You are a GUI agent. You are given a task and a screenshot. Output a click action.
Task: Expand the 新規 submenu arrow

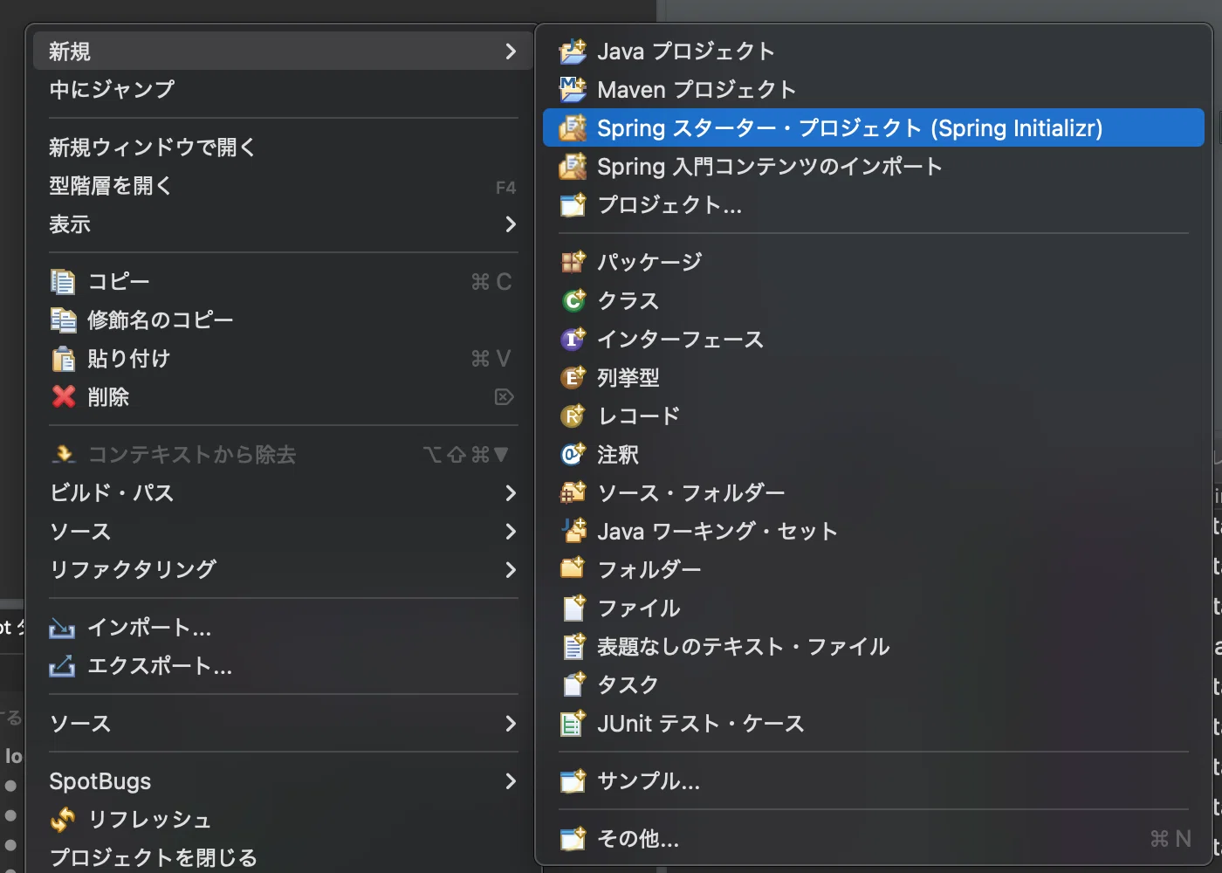pyautogui.click(x=511, y=52)
